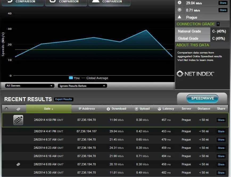Image resolution: width=231 pixels, height=177 pixels.
Task: Click the 20.10 Mb/s download value
Action: [117, 164]
